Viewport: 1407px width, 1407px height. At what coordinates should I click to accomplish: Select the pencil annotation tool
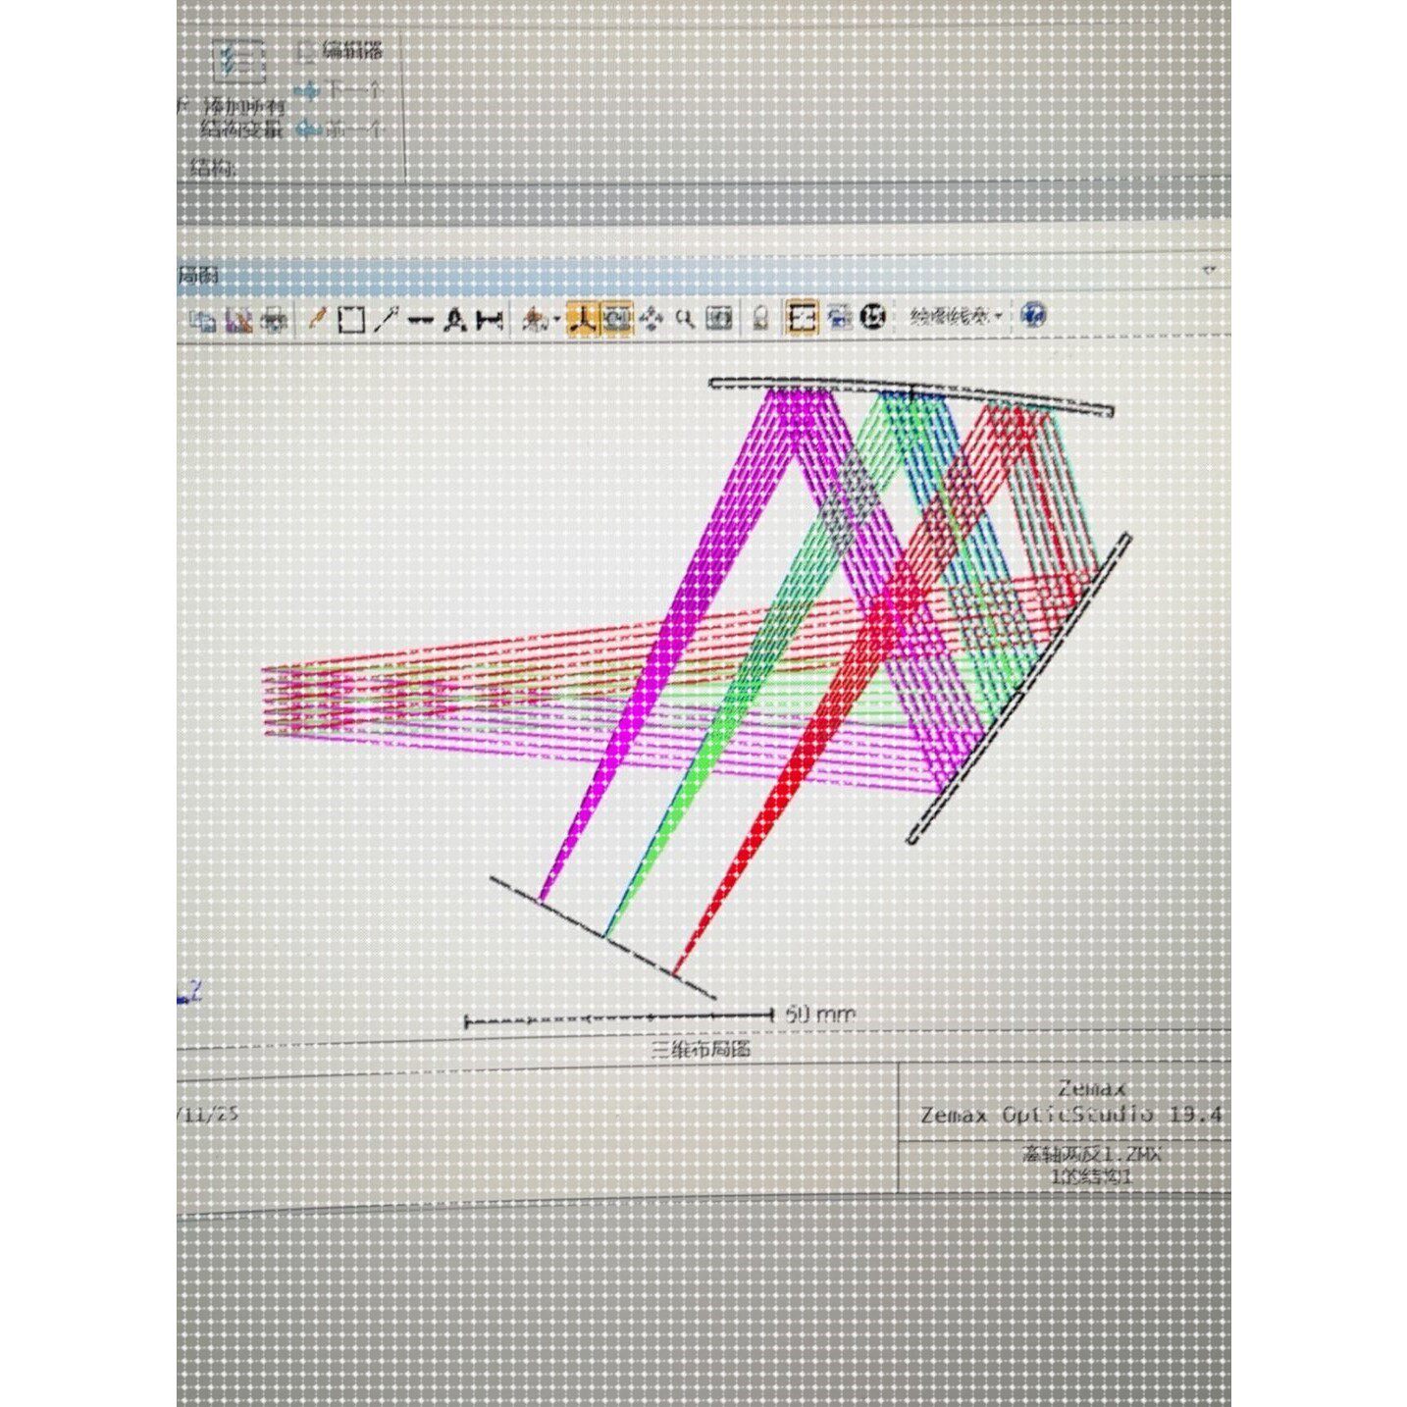pyautogui.click(x=316, y=319)
